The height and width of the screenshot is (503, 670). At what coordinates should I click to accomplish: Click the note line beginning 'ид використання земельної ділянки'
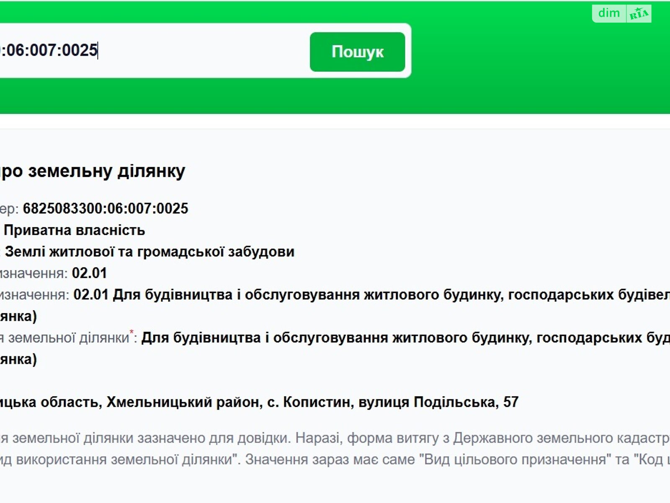(335, 460)
